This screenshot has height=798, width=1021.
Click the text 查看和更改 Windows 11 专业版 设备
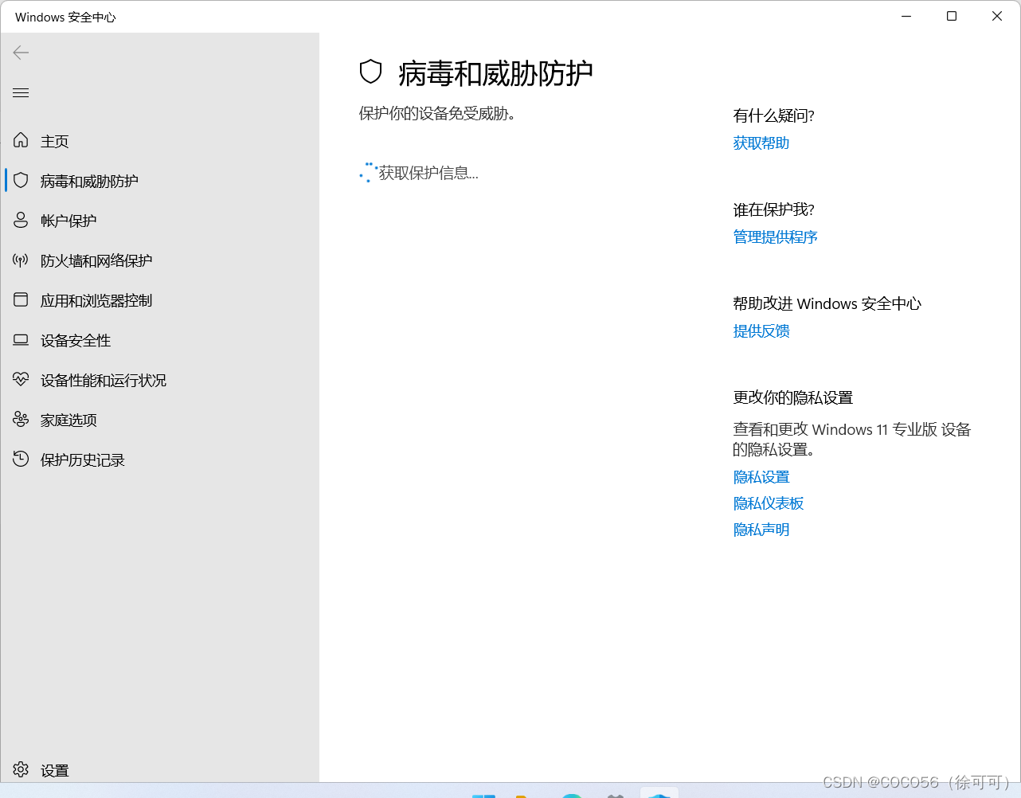pyautogui.click(x=852, y=430)
